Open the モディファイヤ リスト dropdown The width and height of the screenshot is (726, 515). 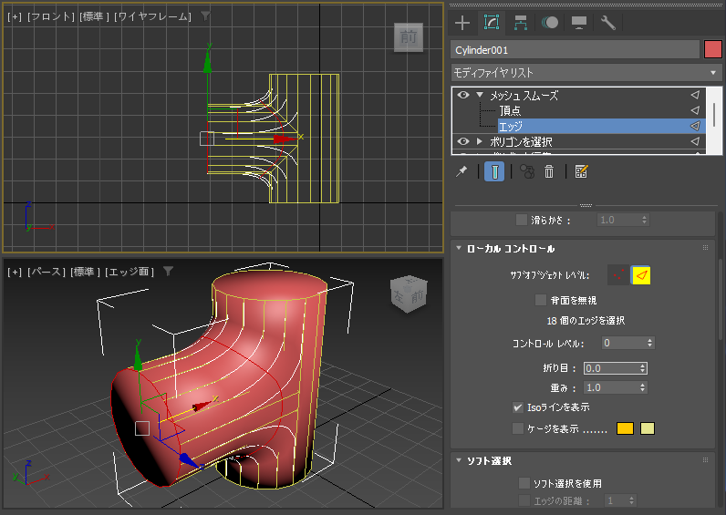pyautogui.click(x=586, y=73)
